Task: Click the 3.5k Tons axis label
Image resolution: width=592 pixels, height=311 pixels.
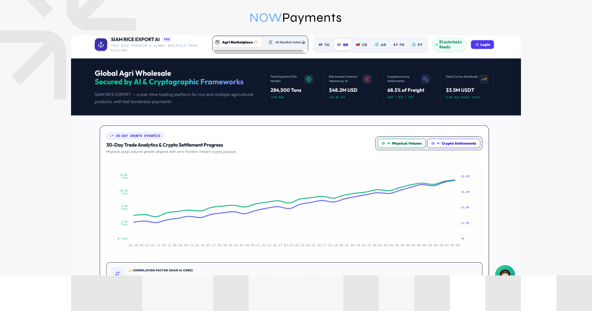Action: point(124,223)
